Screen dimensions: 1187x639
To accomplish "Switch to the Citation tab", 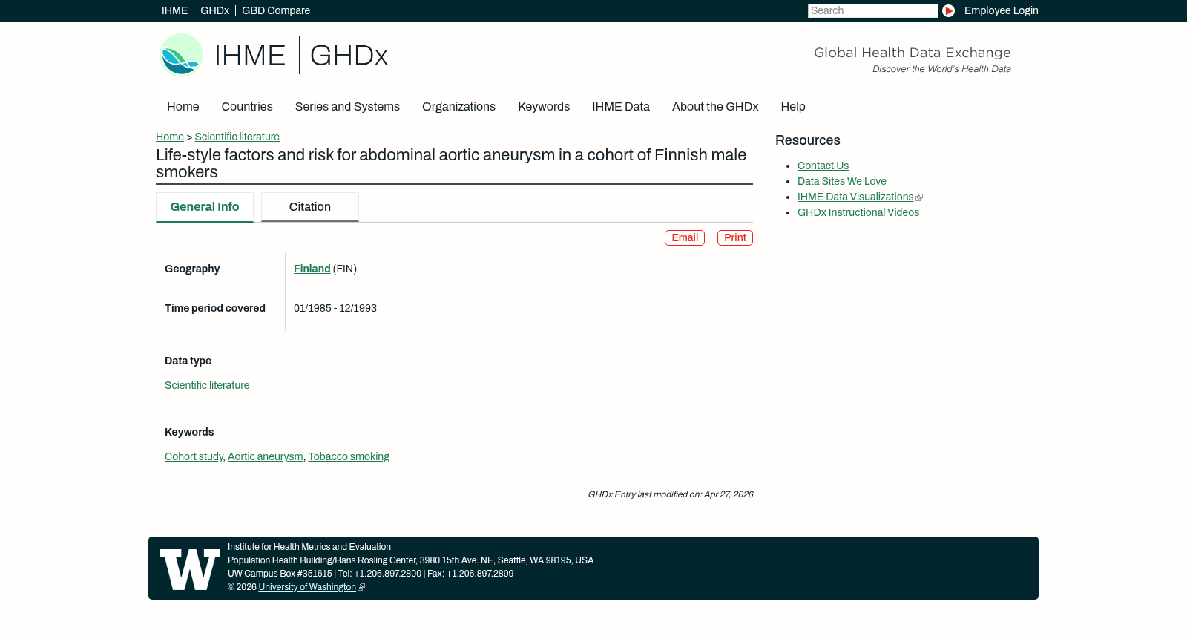I will (310, 207).
